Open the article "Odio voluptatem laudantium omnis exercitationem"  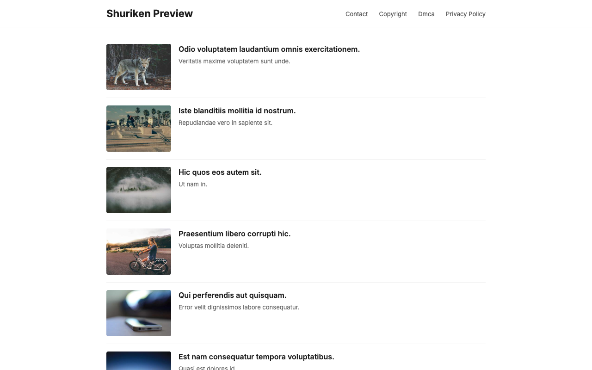tap(269, 49)
